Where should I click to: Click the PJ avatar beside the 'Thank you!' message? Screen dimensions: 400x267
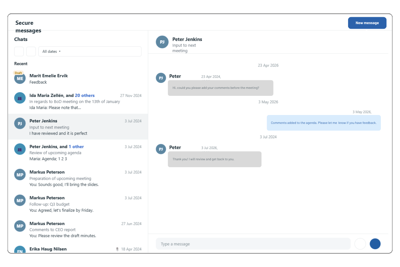pos(161,149)
